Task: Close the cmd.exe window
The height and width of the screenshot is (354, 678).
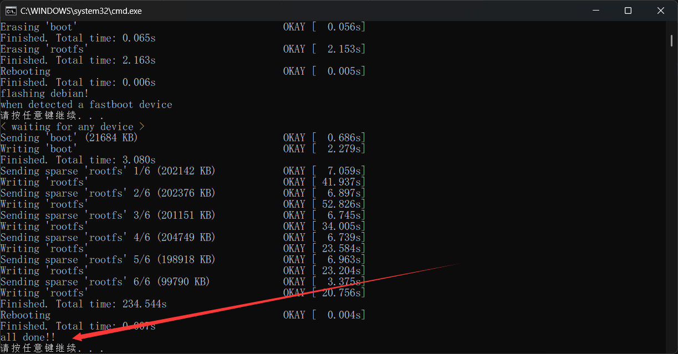Action: pyautogui.click(x=661, y=11)
